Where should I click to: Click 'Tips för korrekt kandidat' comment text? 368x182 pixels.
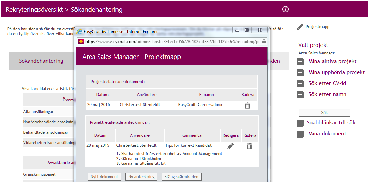[x=188, y=145]
